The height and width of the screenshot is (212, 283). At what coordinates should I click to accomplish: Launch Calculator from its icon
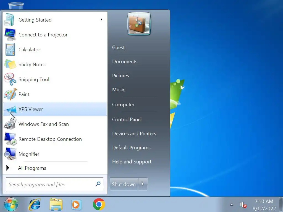tap(10, 50)
